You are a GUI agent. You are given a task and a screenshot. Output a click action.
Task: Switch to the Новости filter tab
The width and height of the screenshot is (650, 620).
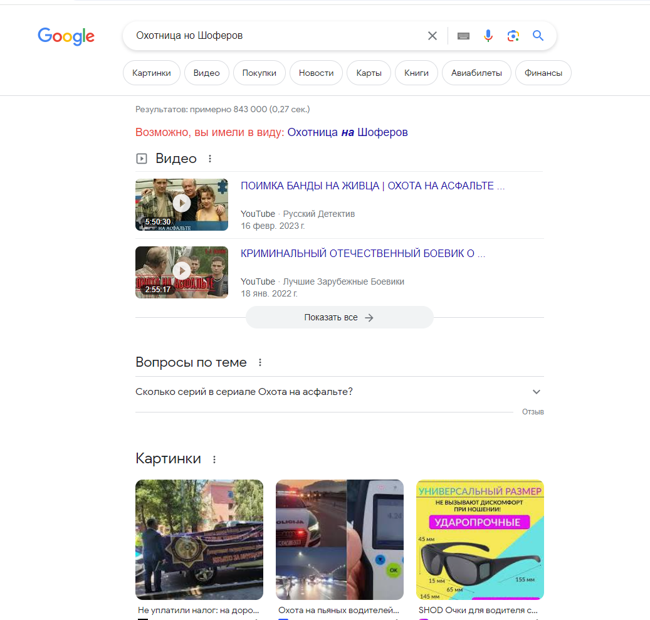click(317, 73)
